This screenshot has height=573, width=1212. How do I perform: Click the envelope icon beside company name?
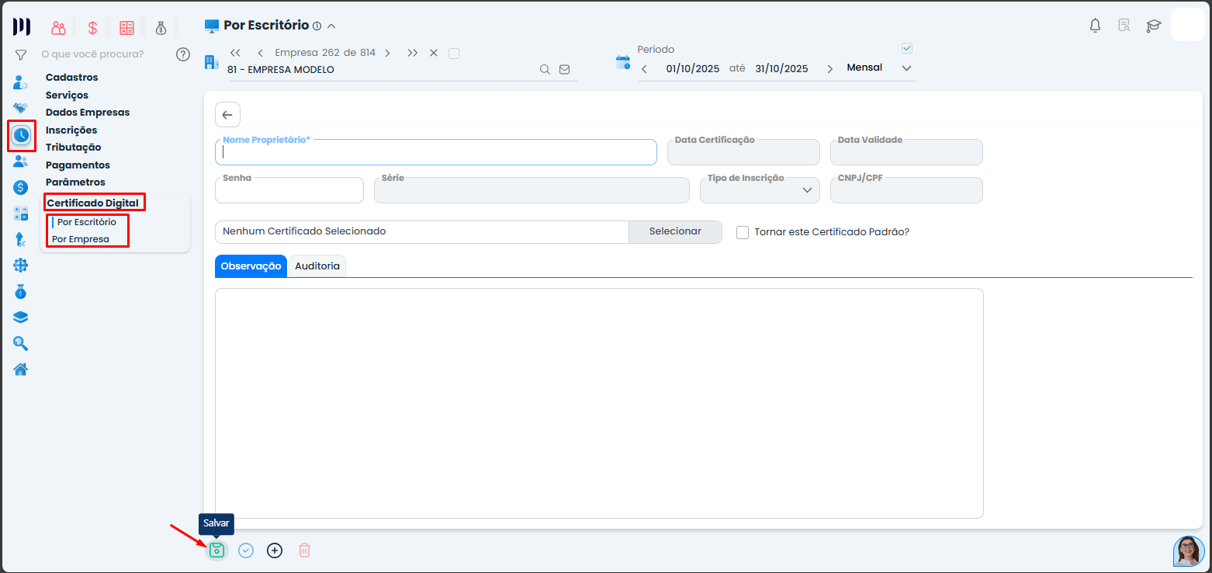point(564,69)
